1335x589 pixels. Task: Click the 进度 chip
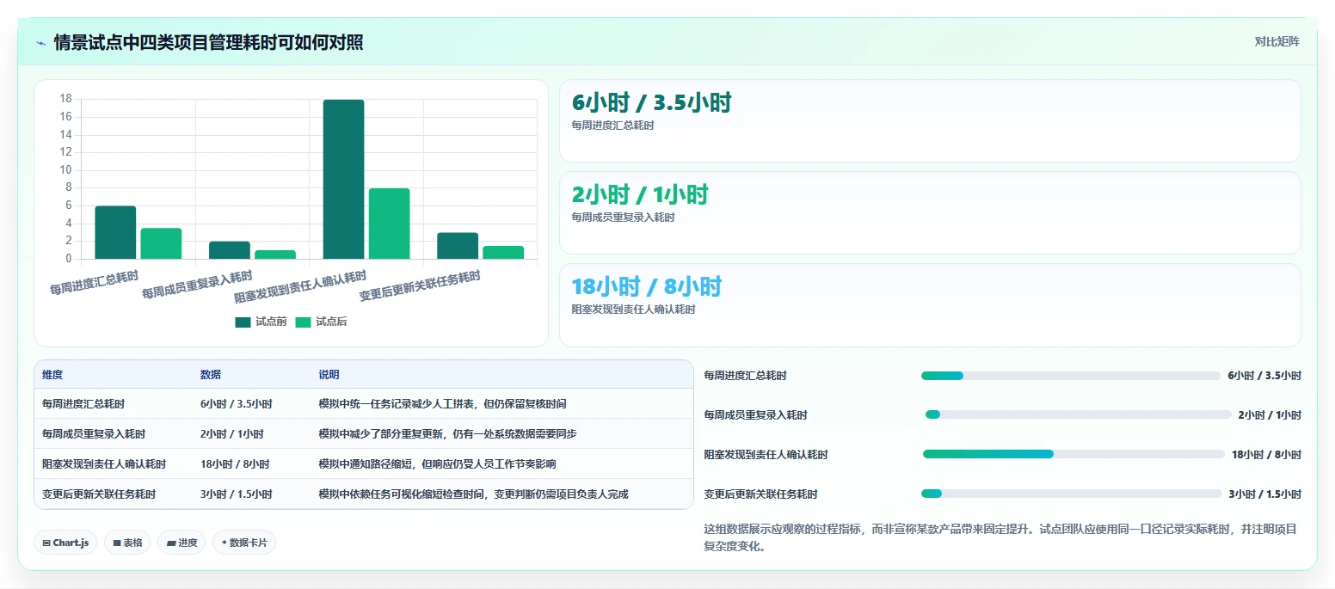click(x=181, y=543)
